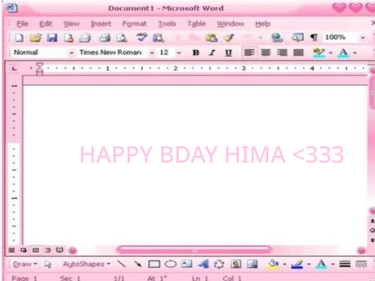
Task: Insert Picture from drawing toolbar
Action: (x=252, y=264)
